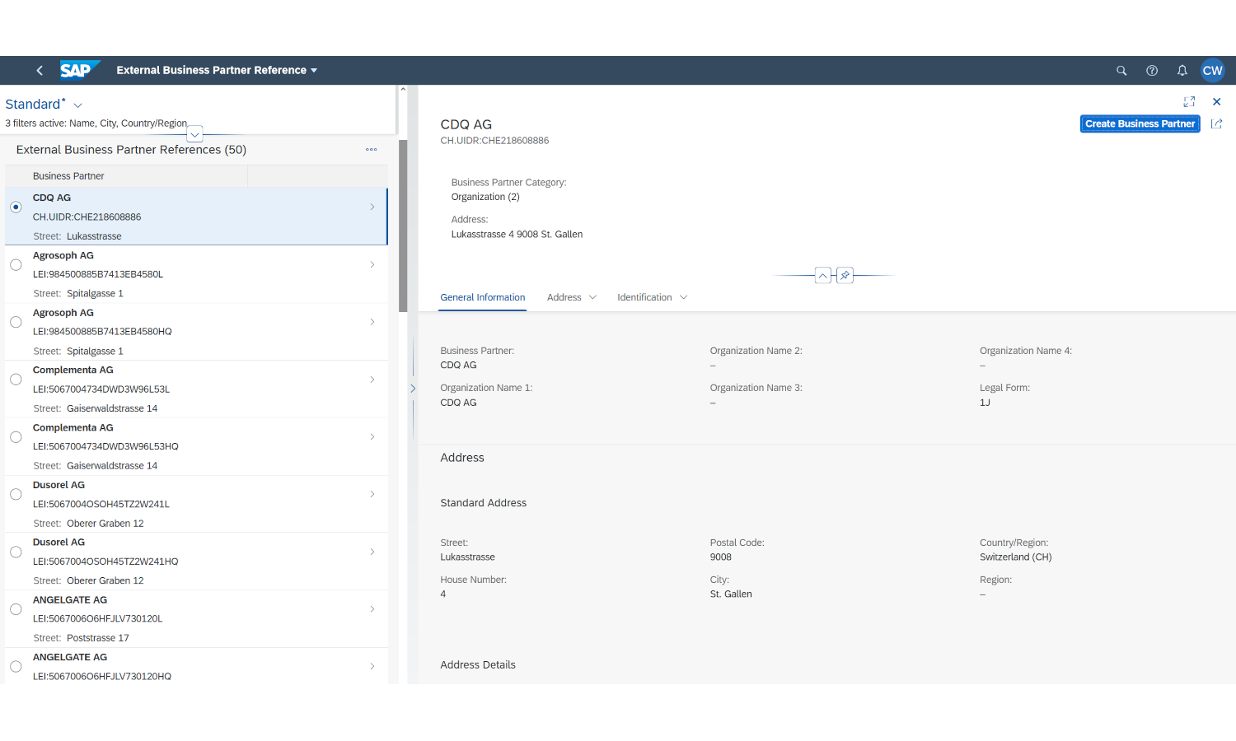Select radio for Dusorel AG LEI ending W241L

point(16,494)
